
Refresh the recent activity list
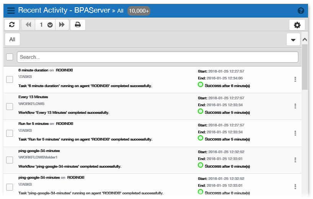(x=12, y=25)
